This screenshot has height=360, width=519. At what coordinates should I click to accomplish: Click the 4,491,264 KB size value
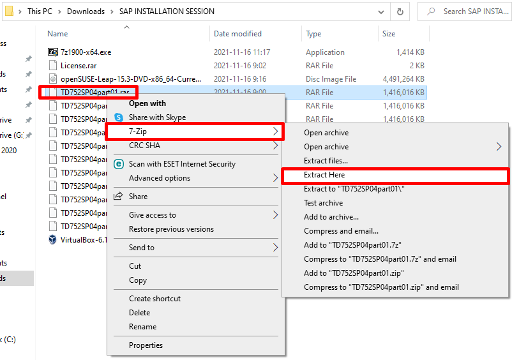coord(403,79)
